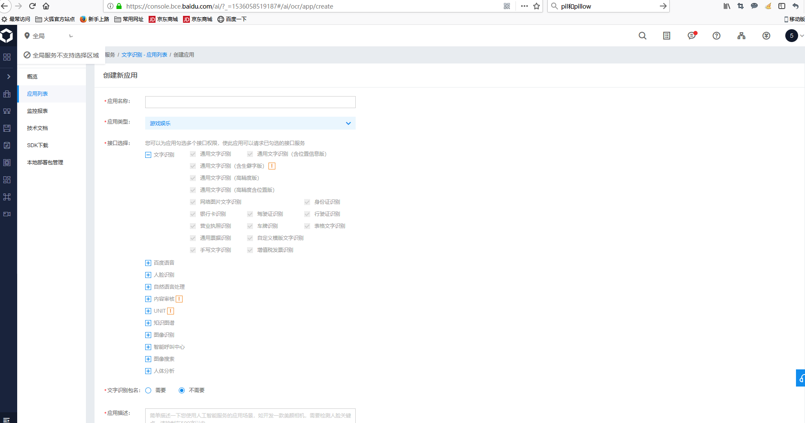The image size is (805, 423).
Task: Expand the 图像识别 interface group
Action: click(148, 335)
